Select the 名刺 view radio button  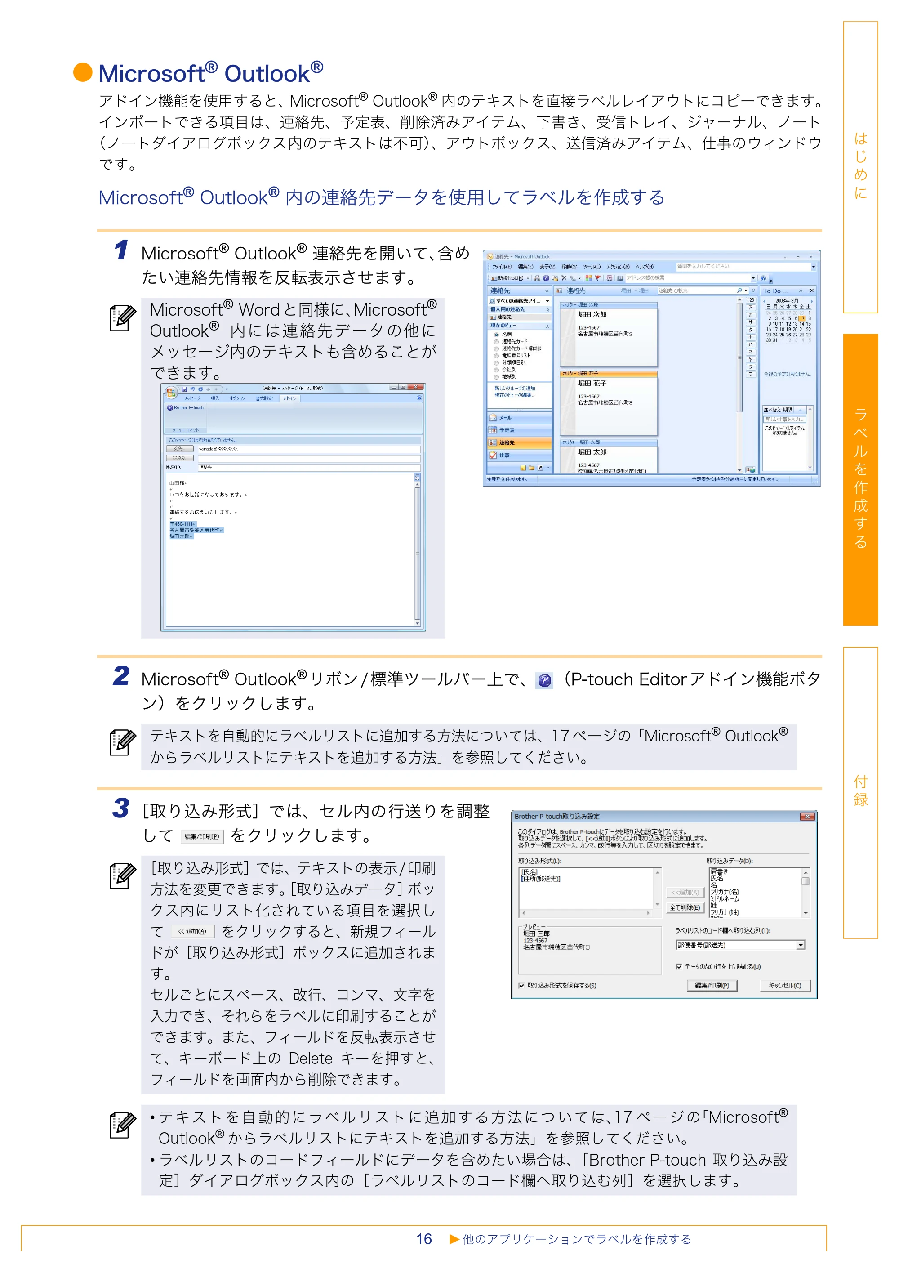(496, 335)
